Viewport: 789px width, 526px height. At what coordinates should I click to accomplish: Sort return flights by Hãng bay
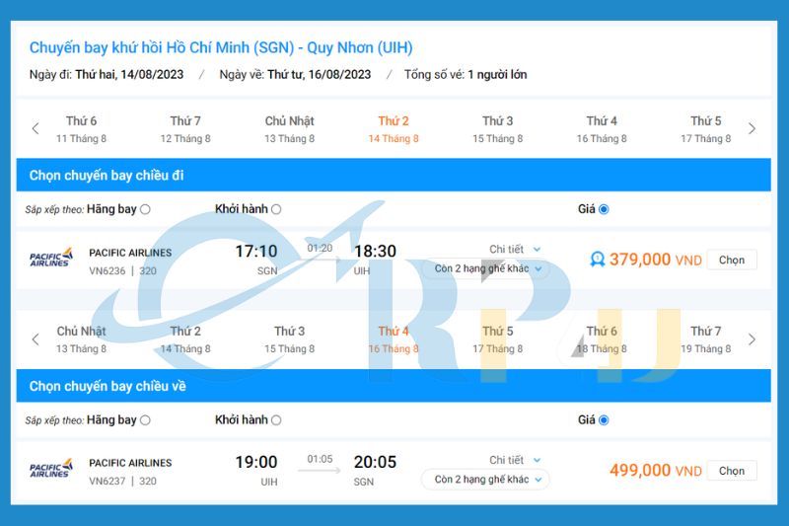pyautogui.click(x=145, y=420)
